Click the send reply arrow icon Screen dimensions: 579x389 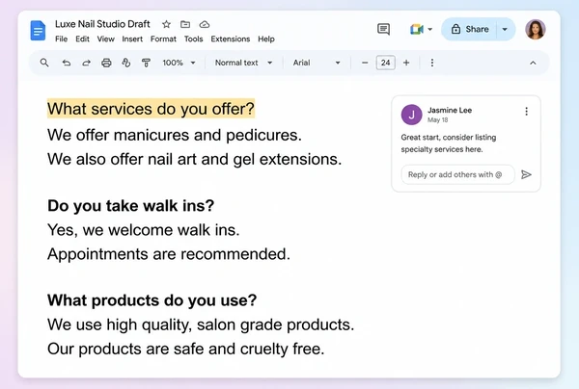coord(526,174)
